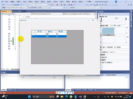Click the Sogou input method logo
The height and width of the screenshot is (99, 133).
[57, 93]
